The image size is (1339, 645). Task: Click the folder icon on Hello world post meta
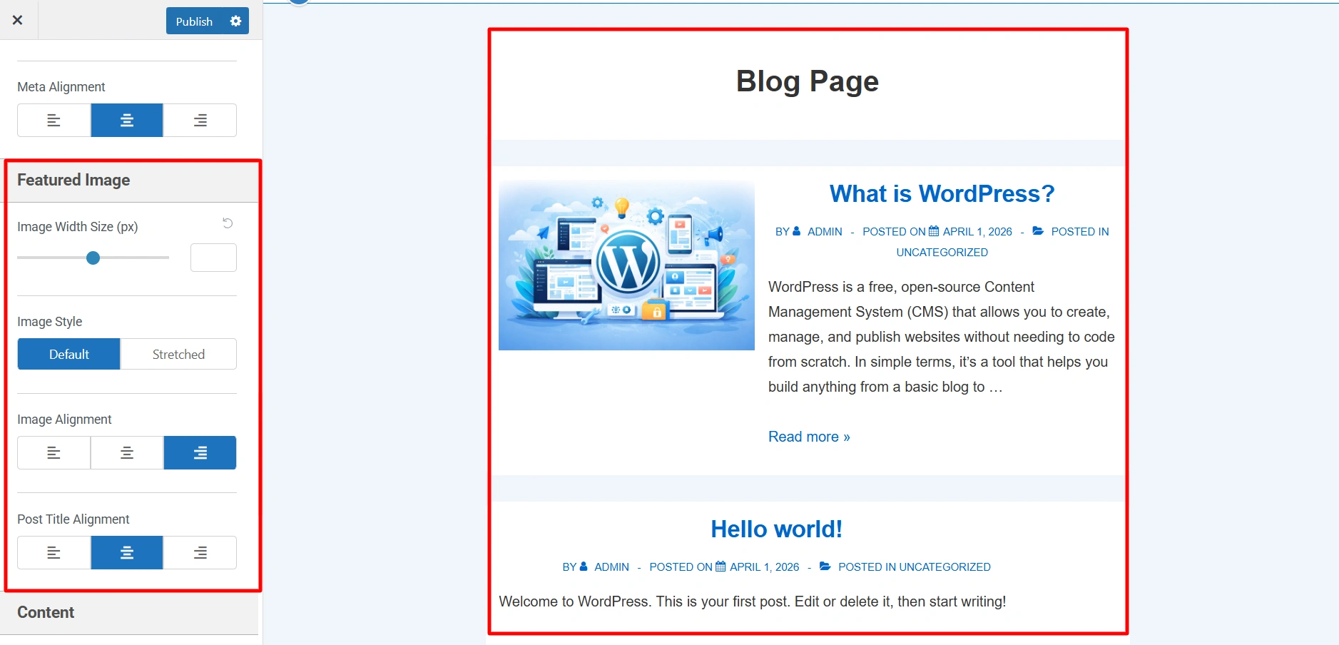pyautogui.click(x=825, y=567)
